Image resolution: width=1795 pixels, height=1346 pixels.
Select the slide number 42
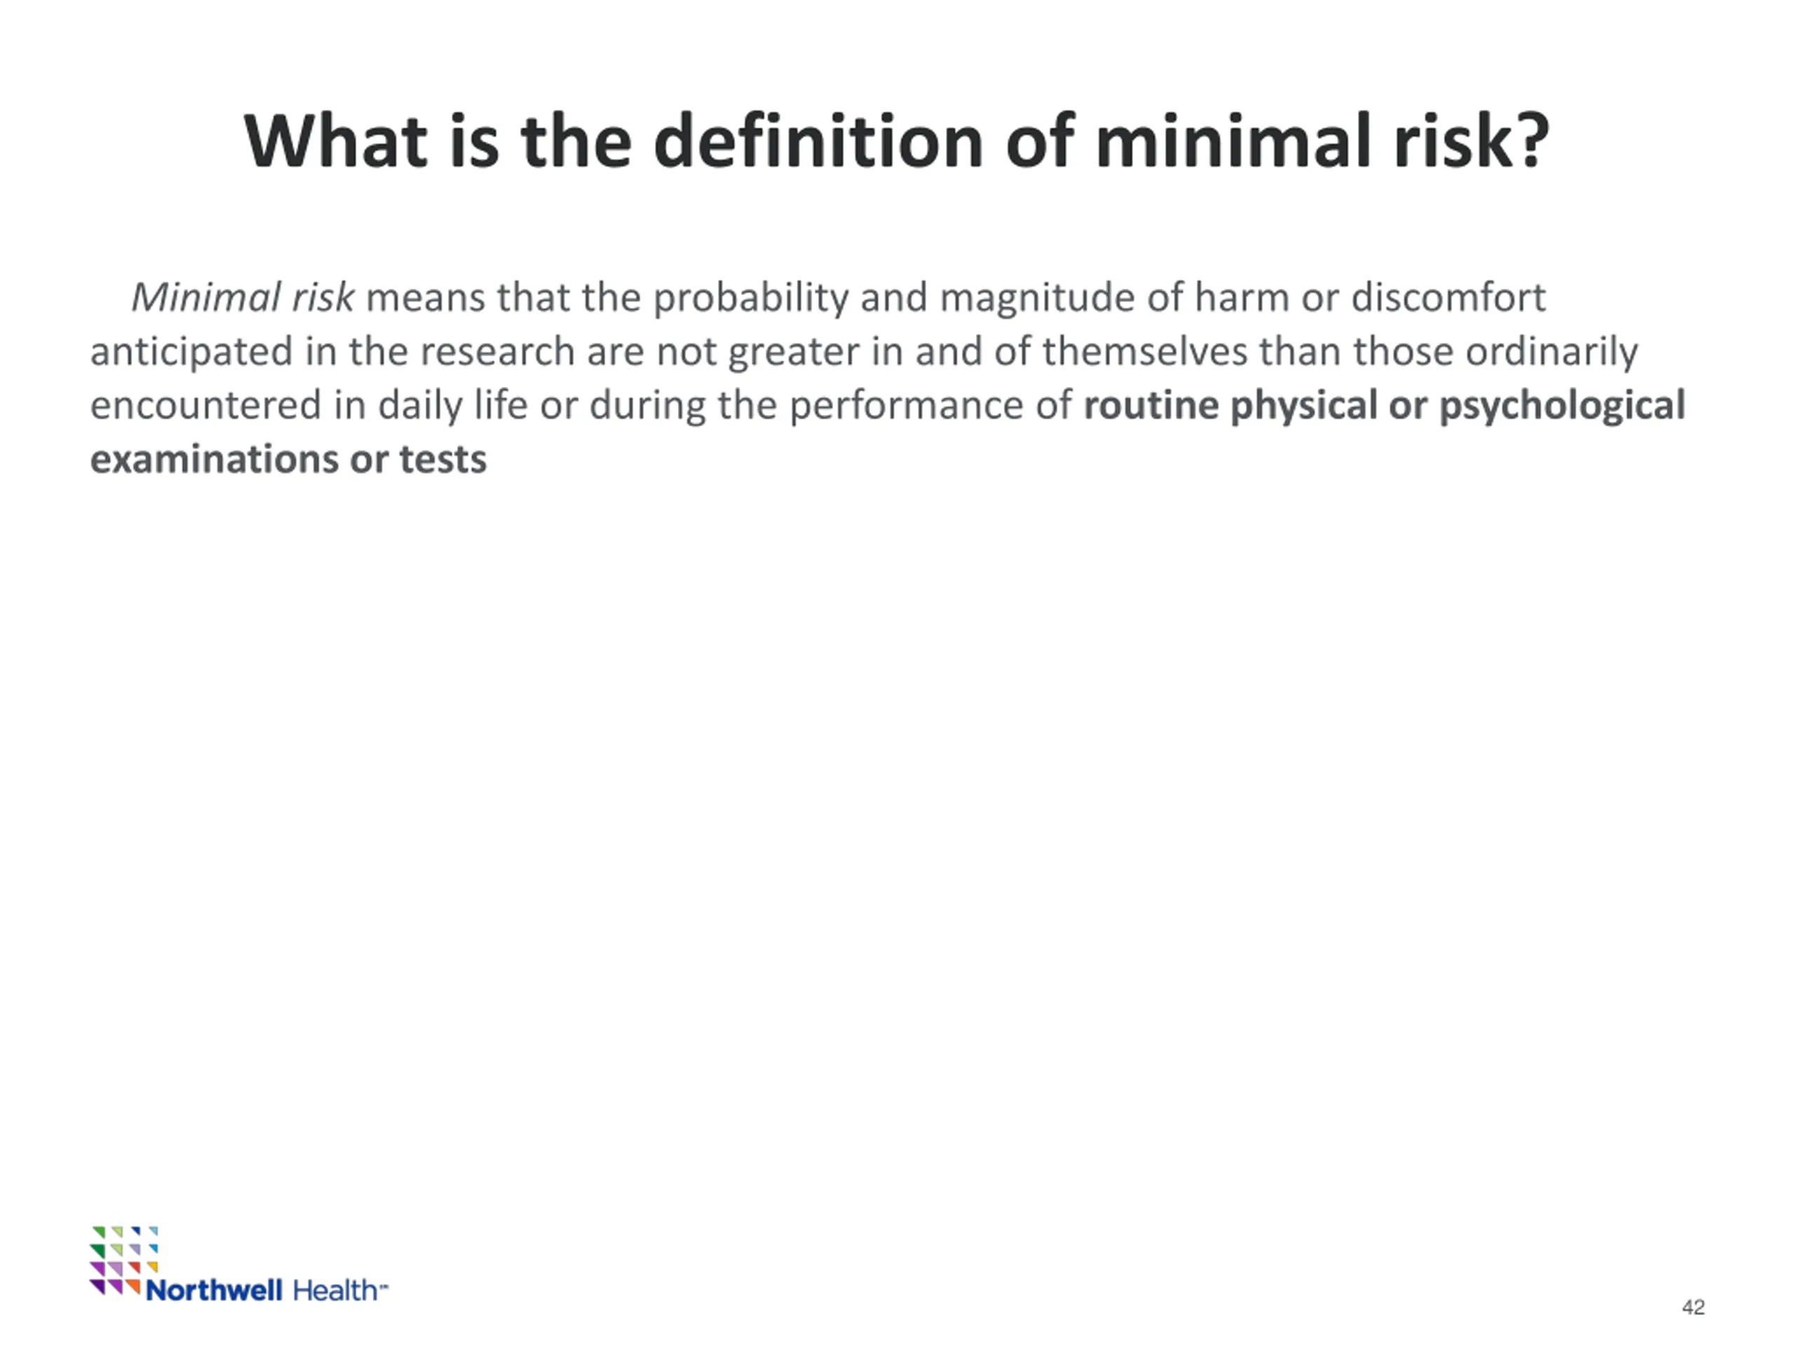pyautogui.click(x=1693, y=1307)
